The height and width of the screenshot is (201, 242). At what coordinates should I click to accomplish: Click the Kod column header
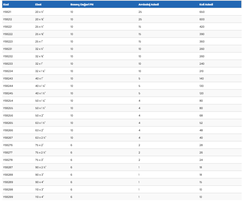pos(6,5)
